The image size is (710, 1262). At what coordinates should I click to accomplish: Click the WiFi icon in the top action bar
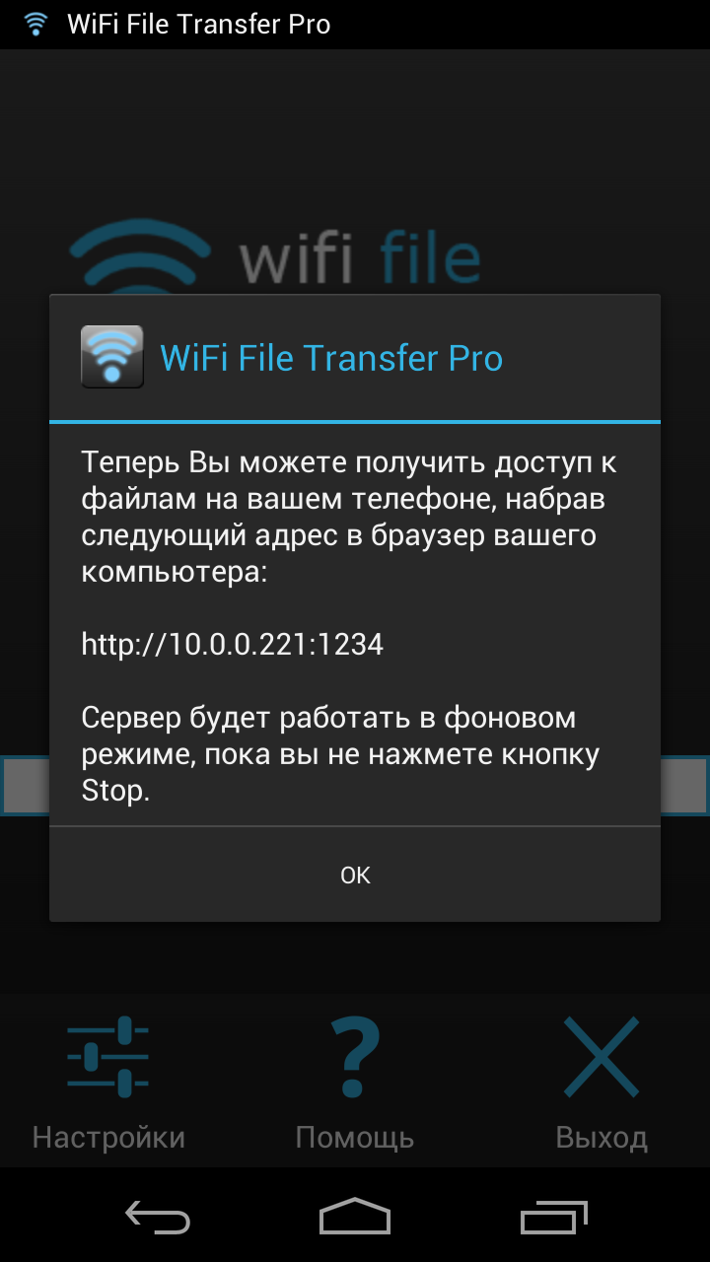(36, 24)
